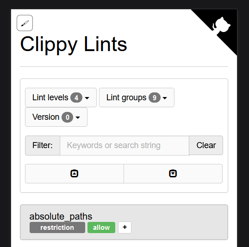The image size is (249, 247).
Task: Expand absolute_paths using the plus icon
Action: [124, 227]
